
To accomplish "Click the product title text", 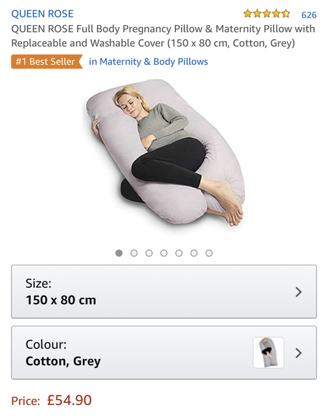I will [163, 36].
